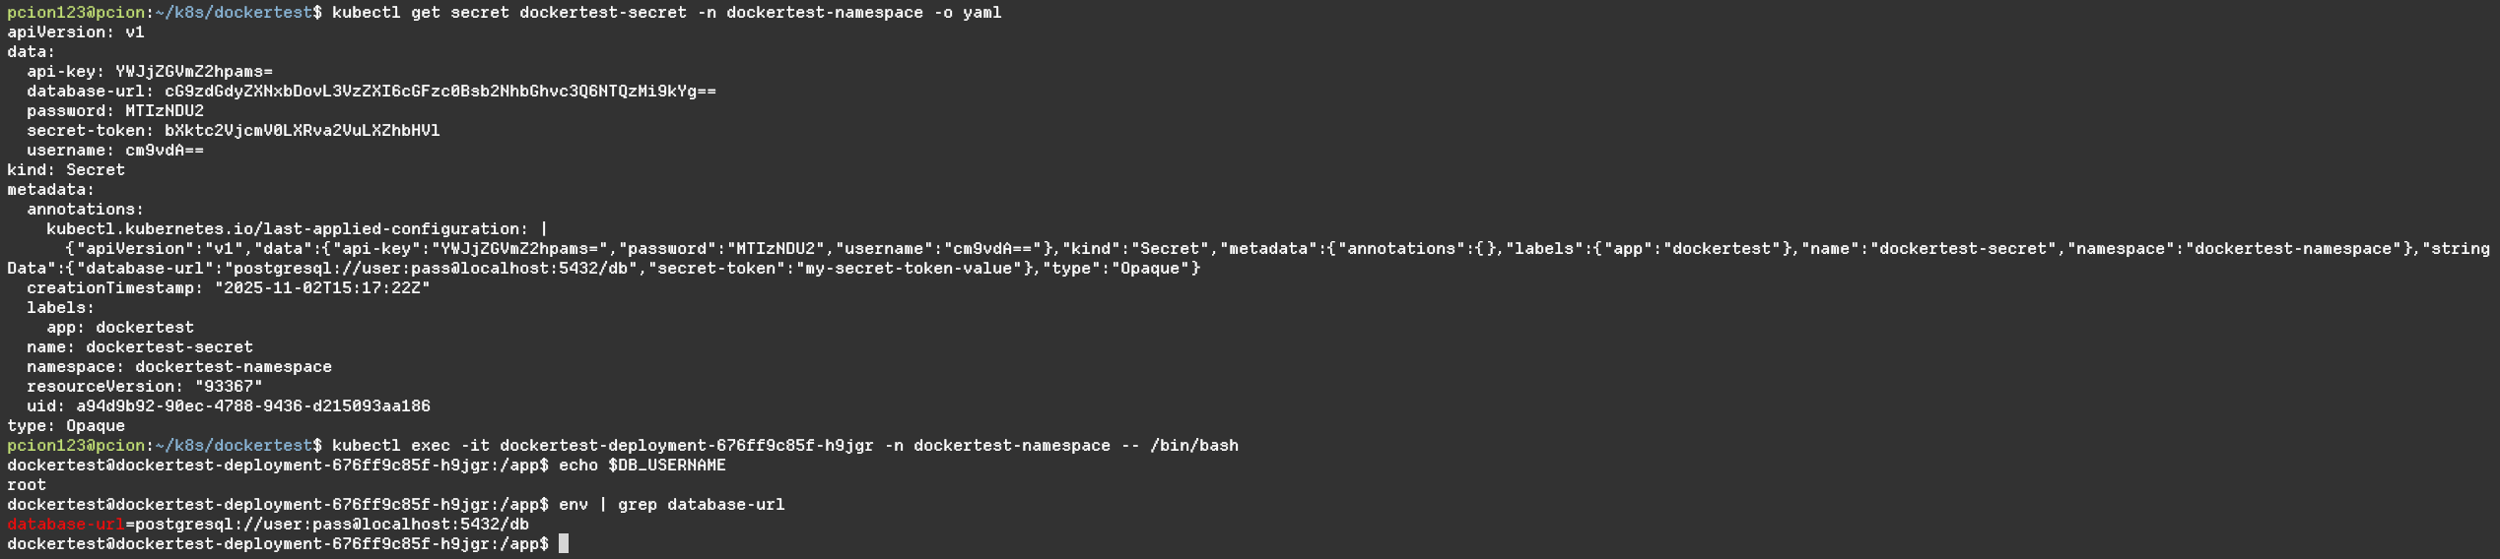Viewport: 2500px width, 559px height.
Task: Click the "name: dockertest-secret" line
Action: (139, 347)
